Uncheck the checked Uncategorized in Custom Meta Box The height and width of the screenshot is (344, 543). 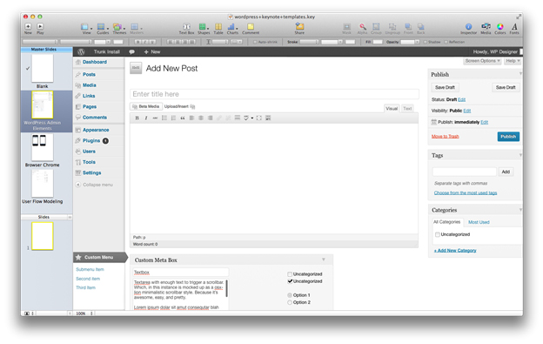coord(290,281)
